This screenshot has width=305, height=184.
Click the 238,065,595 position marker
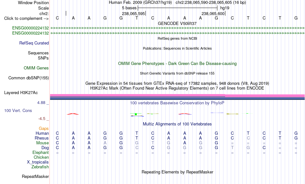click(x=134, y=13)
